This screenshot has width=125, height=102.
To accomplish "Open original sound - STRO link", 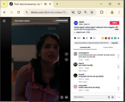I will pos(83,32).
